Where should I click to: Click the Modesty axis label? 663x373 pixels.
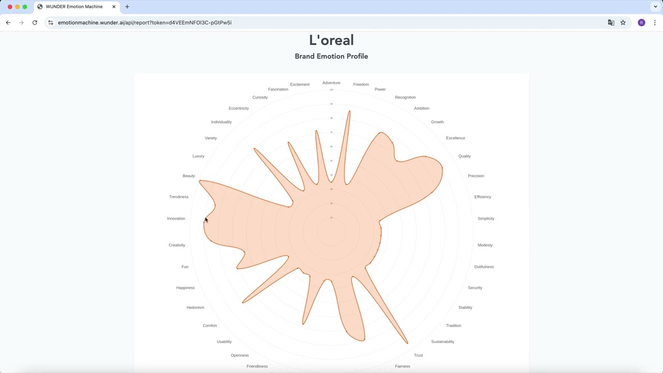pos(485,245)
